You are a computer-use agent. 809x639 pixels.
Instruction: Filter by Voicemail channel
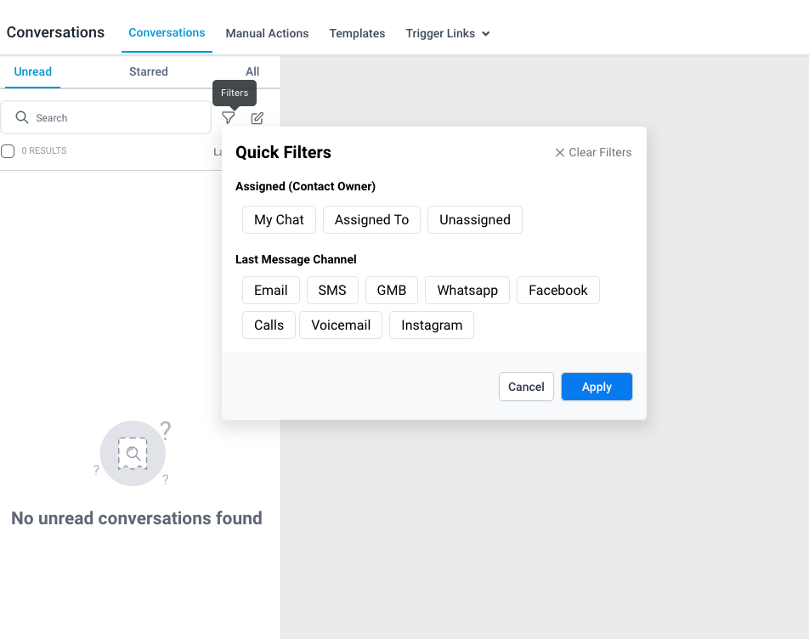click(x=341, y=325)
